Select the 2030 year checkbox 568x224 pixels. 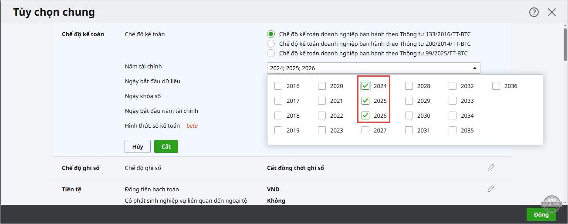(x=409, y=115)
